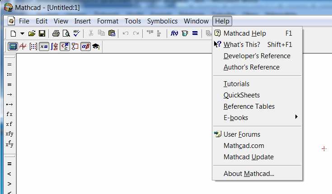
Task: Toggle the Calculator toolbar button
Action: click(x=13, y=46)
